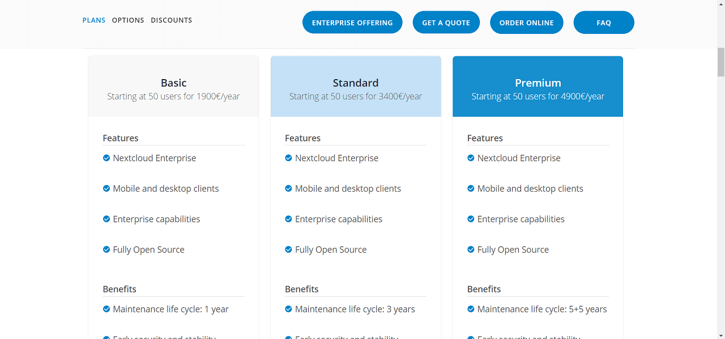The width and height of the screenshot is (725, 339).
Task: Click 'Fully Open Source' text in the Basic card
Action: pos(148,250)
